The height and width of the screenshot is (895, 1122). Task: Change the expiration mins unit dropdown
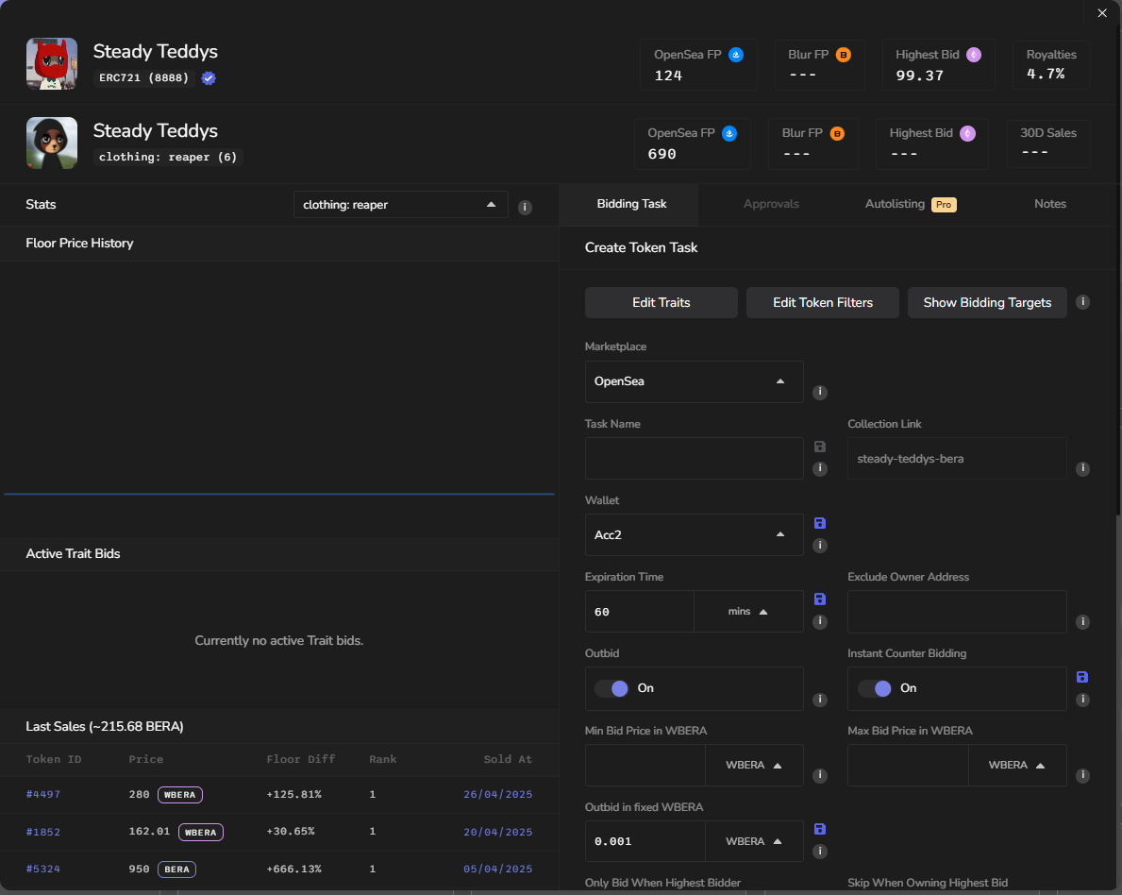coord(748,612)
